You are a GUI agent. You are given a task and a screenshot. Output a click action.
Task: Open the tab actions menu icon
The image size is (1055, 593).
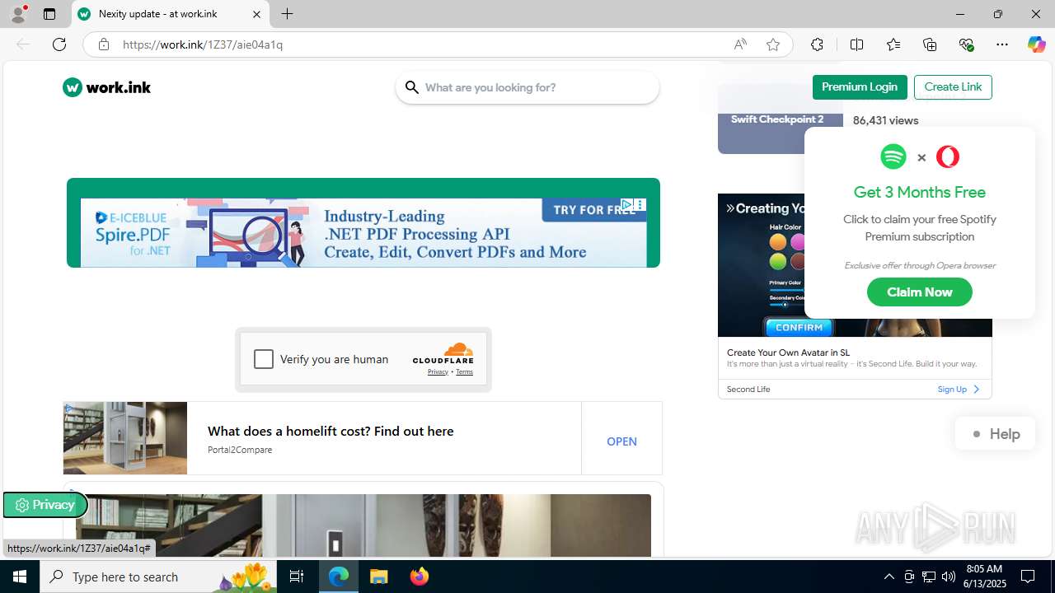tap(49, 14)
